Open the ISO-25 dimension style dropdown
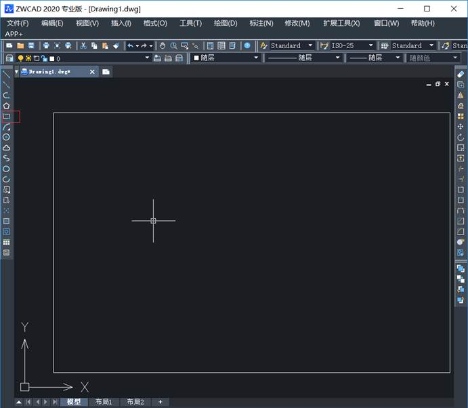 click(371, 45)
